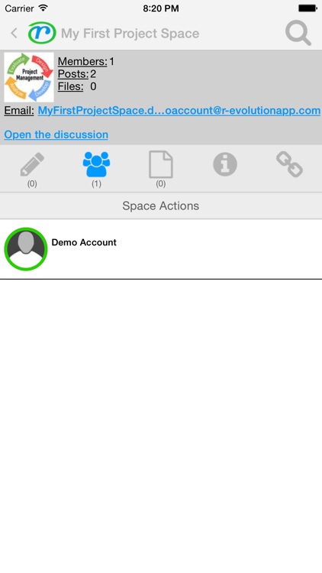The width and height of the screenshot is (322, 573).
Task: Open the project space email address link
Action: point(179,110)
